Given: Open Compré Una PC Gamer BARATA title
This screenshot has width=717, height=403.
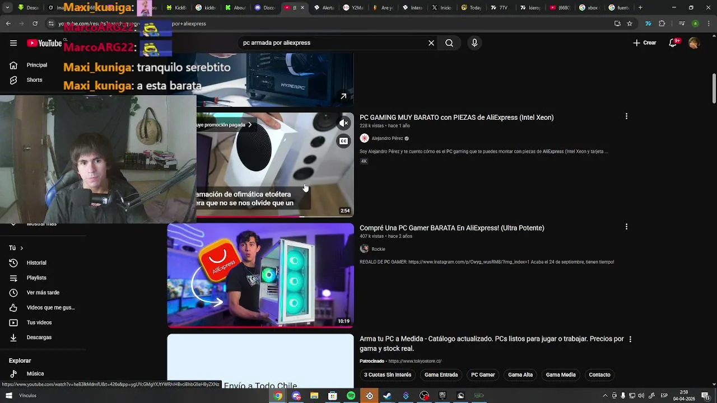Looking at the screenshot, I should point(452,228).
